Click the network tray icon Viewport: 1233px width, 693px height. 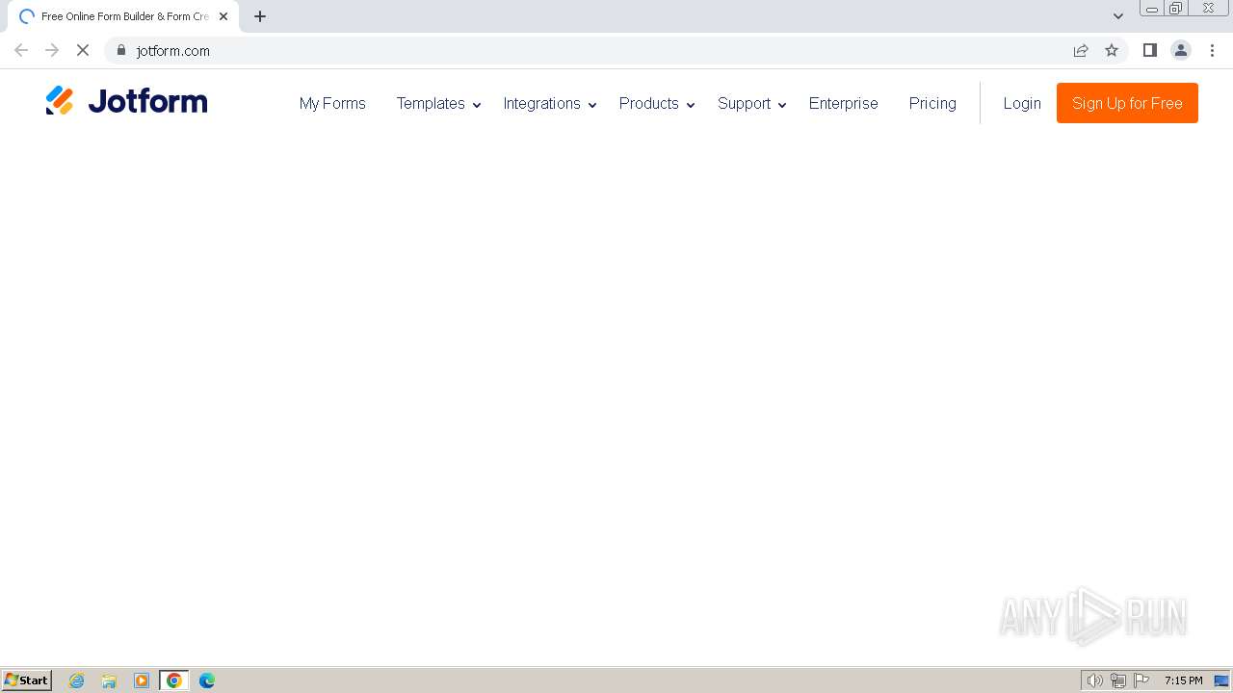pyautogui.click(x=1118, y=680)
